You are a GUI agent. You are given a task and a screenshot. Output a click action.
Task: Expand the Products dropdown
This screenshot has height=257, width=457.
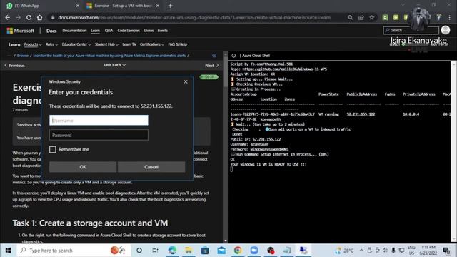tap(33, 44)
